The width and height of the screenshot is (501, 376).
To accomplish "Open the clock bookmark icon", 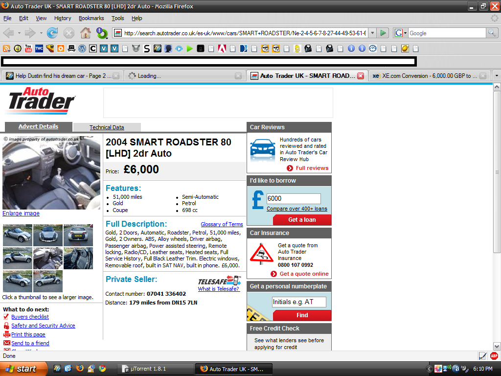I will (x=372, y=48).
